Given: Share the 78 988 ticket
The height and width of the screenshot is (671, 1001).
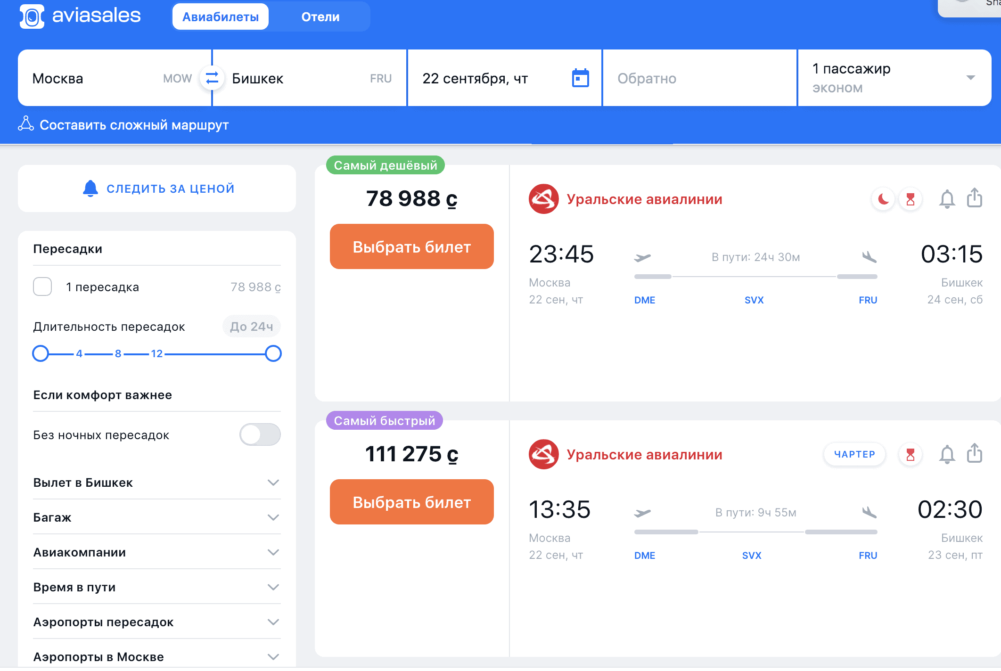Looking at the screenshot, I should click(975, 197).
